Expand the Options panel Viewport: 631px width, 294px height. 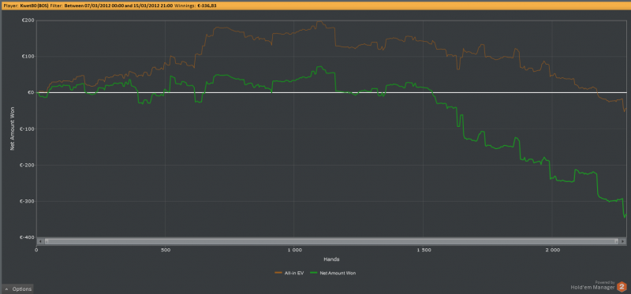coord(17,289)
